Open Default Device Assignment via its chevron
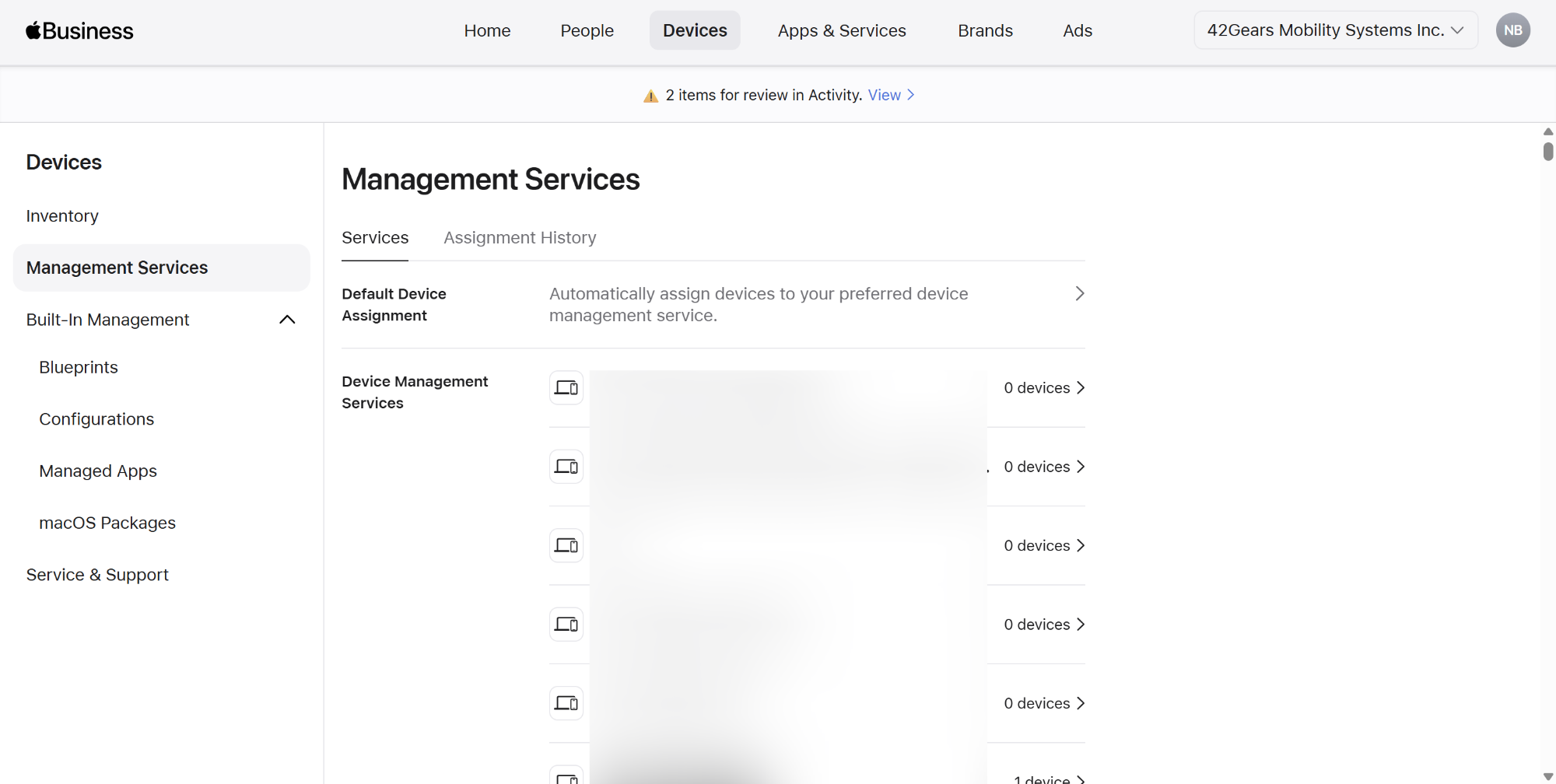1556x784 pixels. pos(1079,293)
